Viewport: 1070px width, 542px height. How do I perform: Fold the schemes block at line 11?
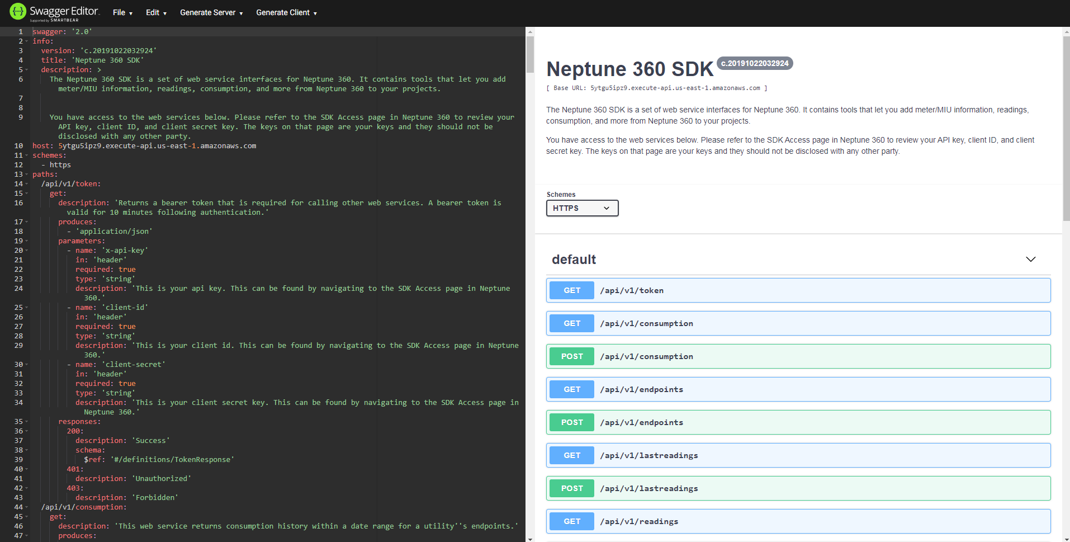coord(26,155)
